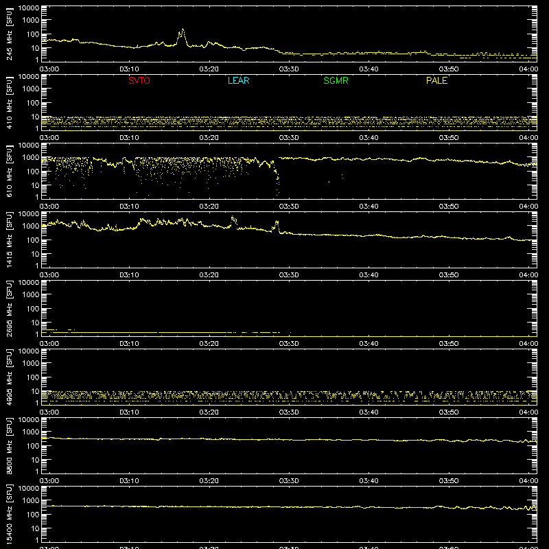Click the 03:10 label under the 245 MHz plot

(129, 69)
